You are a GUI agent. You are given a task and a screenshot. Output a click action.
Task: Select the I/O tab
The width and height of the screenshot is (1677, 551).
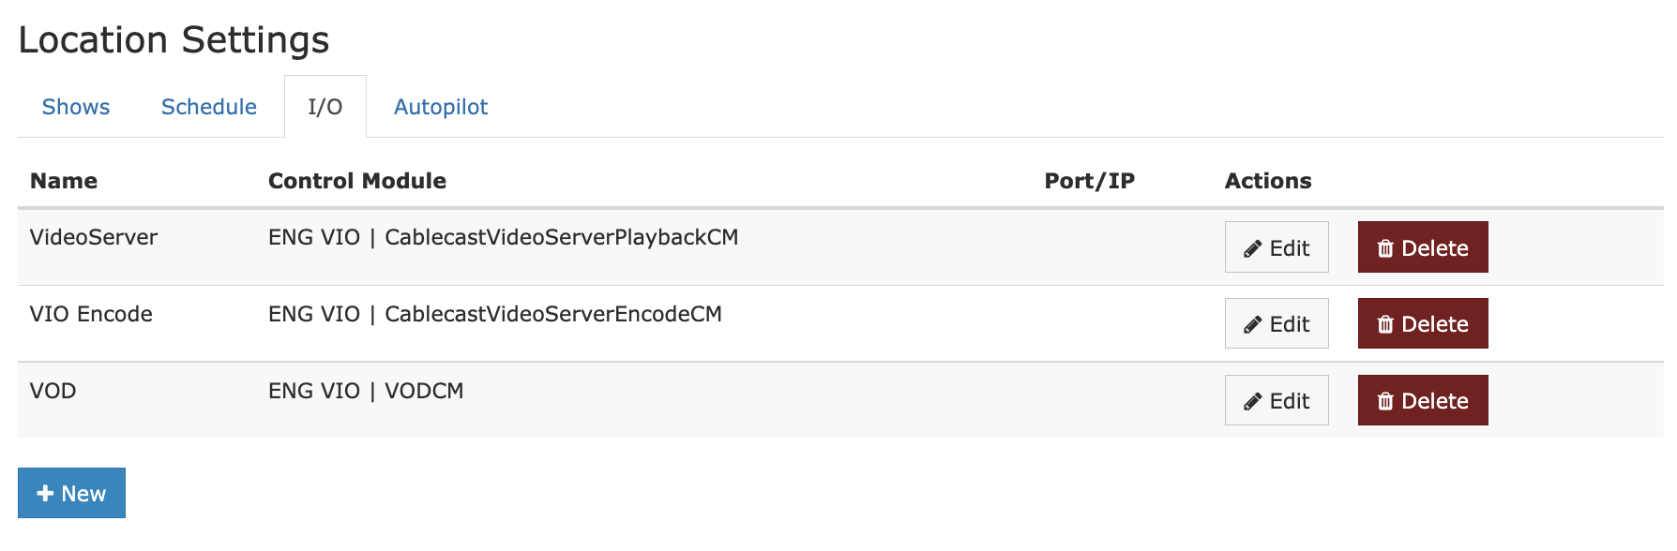[x=325, y=107]
